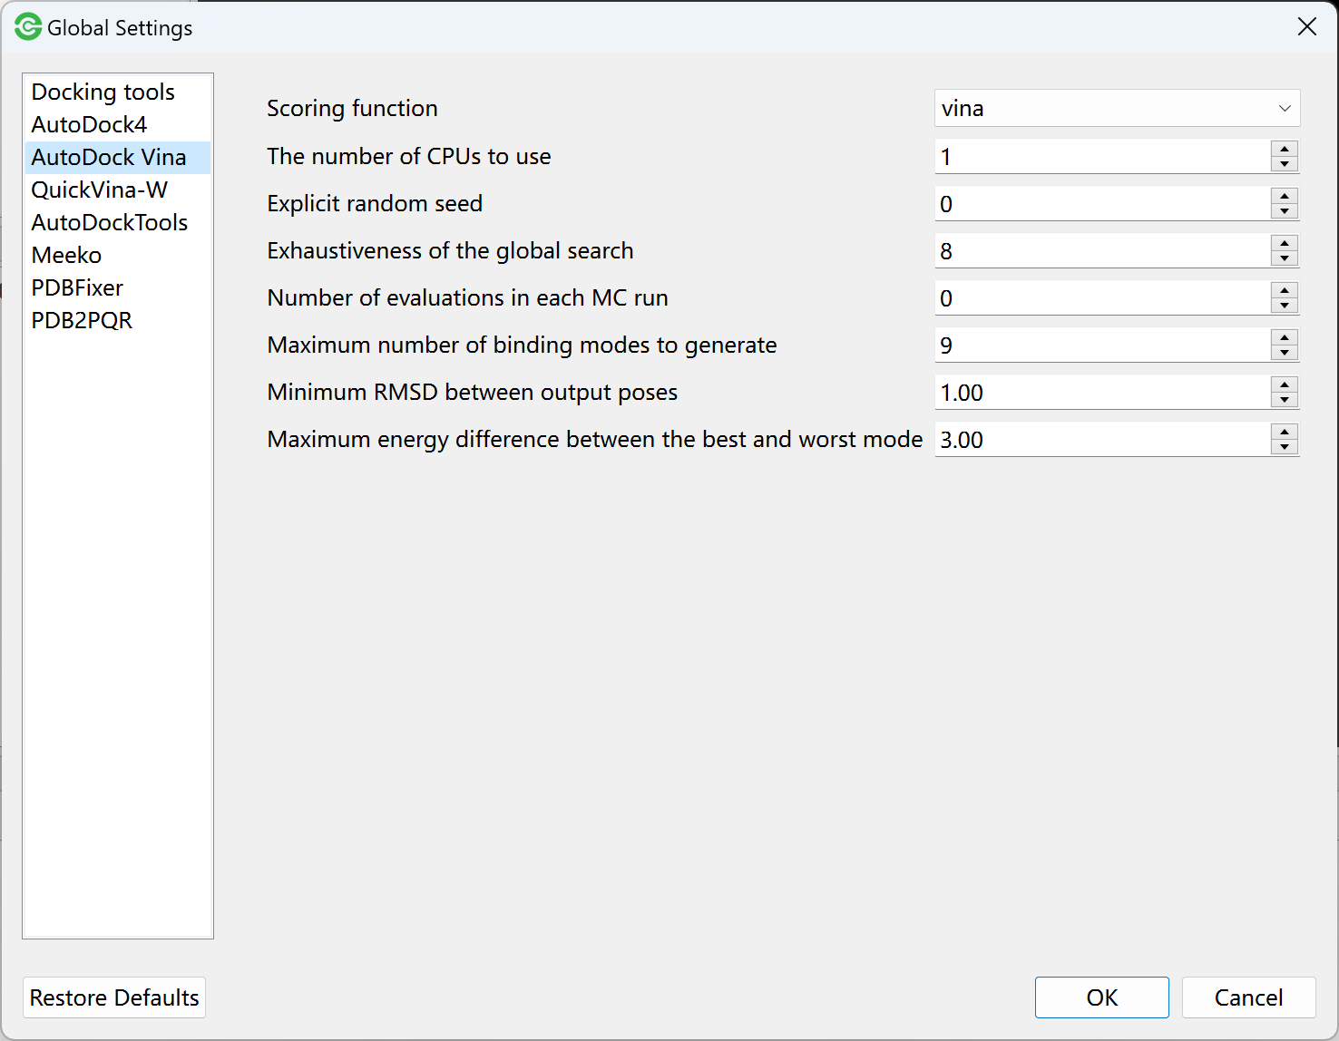Go to PDBFixer settings
Screen dimensions: 1339x1041
pos(118,287)
